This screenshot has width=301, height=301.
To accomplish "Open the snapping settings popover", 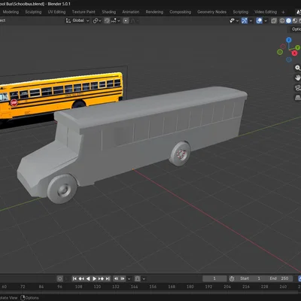I will [x=116, y=21].
